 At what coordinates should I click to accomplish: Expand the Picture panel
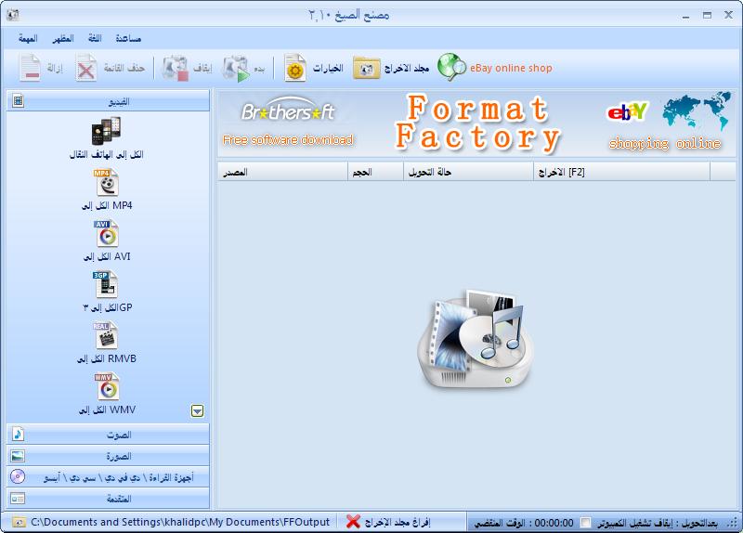click(x=108, y=456)
